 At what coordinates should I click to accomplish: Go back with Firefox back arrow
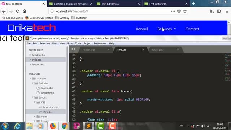(x=4, y=11)
